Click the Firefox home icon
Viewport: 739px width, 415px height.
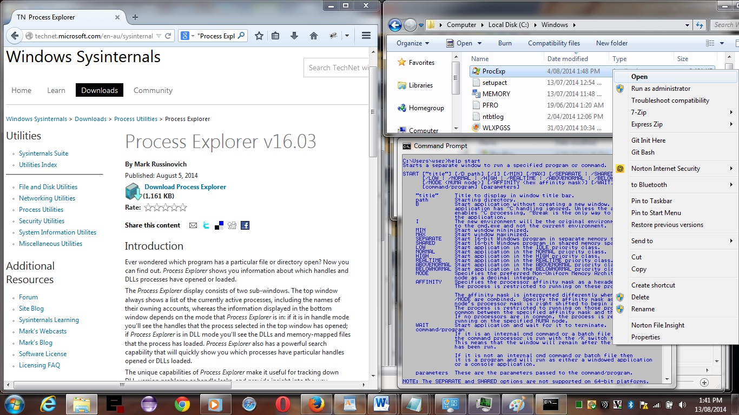coord(313,36)
